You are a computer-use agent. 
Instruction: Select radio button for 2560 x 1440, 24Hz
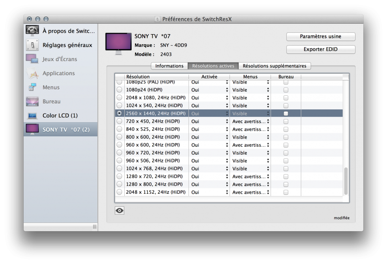pyautogui.click(x=119, y=113)
